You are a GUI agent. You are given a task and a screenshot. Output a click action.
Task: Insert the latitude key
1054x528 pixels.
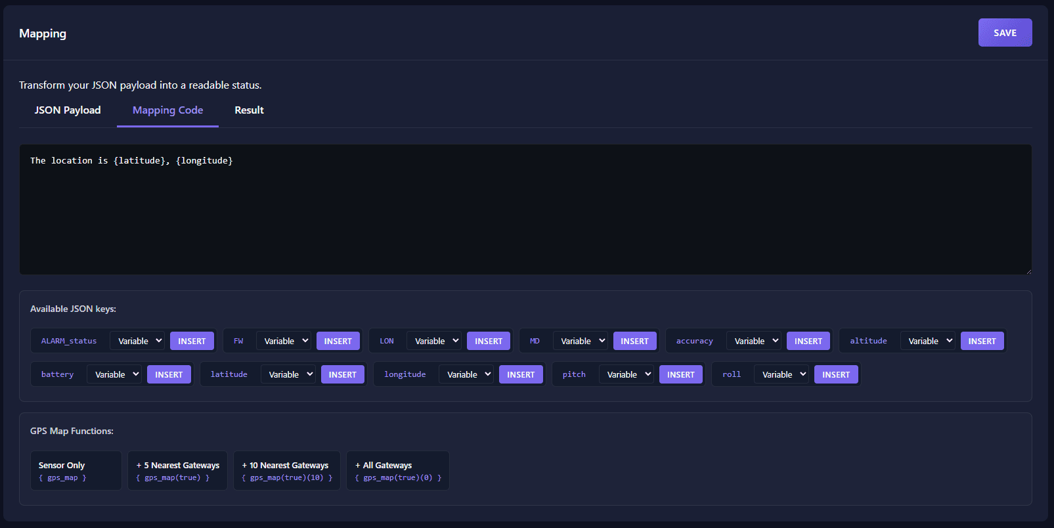tap(342, 374)
